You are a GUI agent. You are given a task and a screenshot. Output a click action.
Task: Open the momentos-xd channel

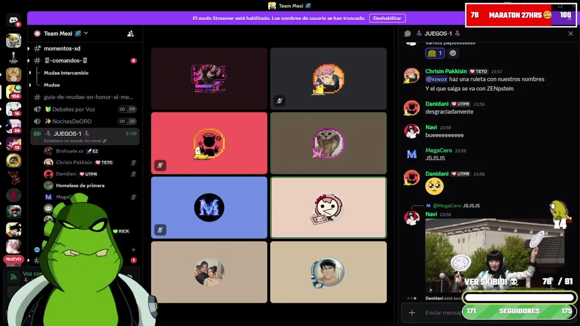62,48
